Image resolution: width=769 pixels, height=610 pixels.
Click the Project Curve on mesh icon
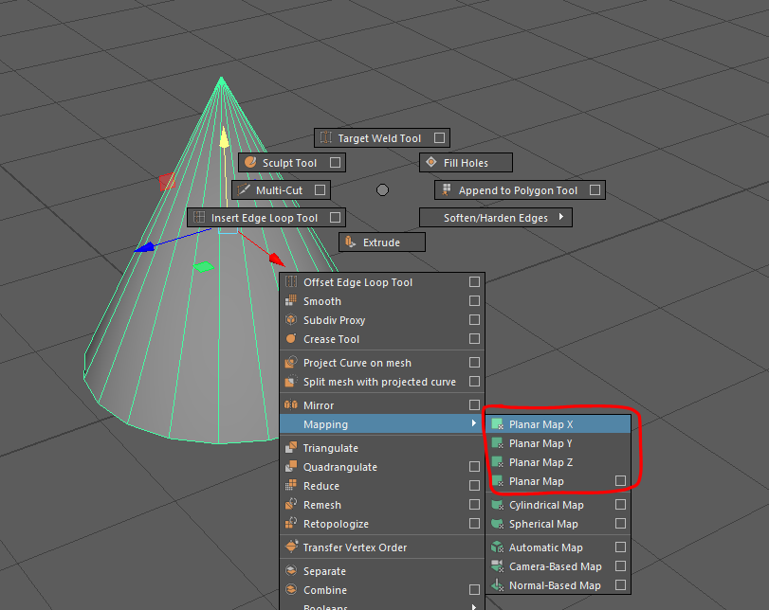coord(291,362)
